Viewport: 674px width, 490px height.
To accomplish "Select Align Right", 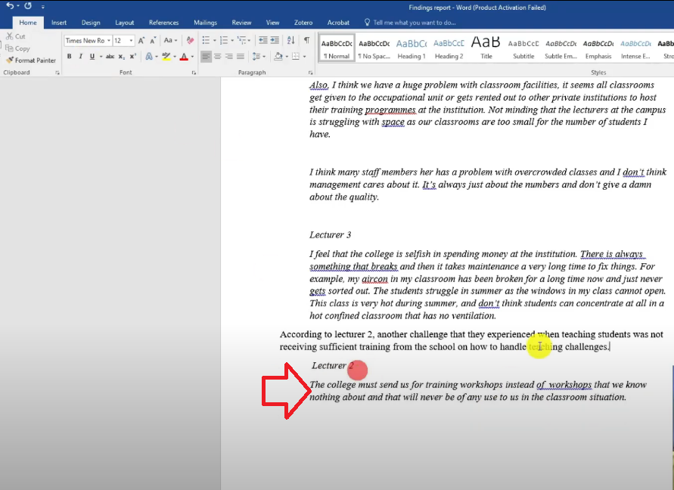I will pos(229,56).
